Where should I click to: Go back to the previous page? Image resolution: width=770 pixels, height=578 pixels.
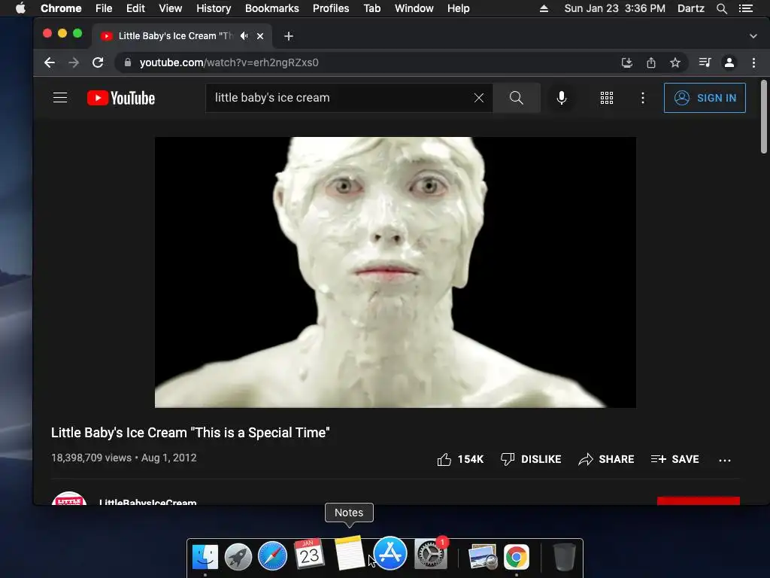click(50, 62)
